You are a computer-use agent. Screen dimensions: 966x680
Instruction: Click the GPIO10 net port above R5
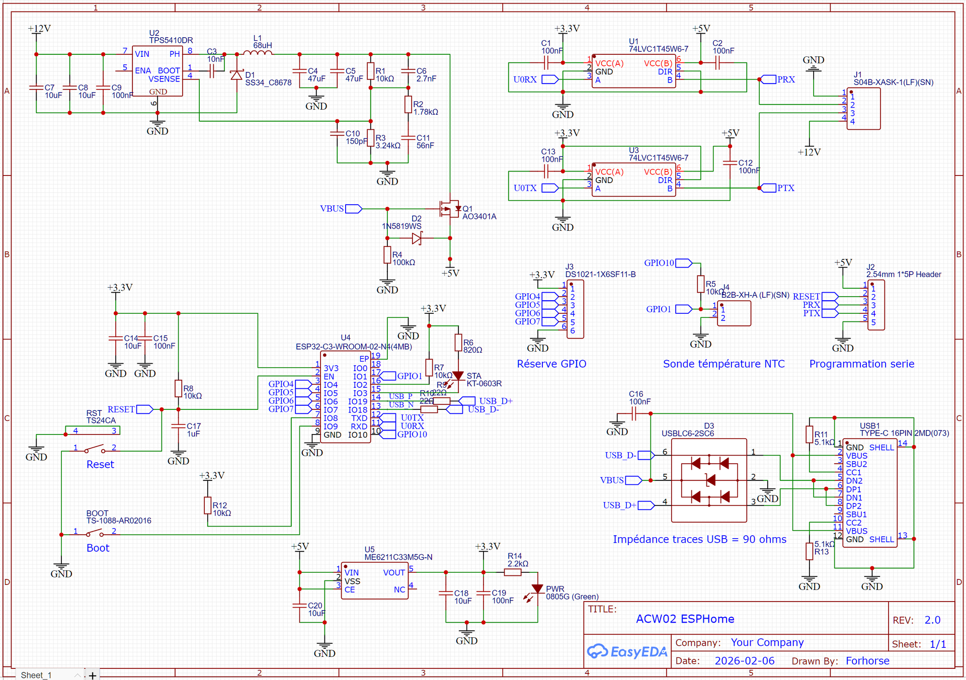click(683, 263)
